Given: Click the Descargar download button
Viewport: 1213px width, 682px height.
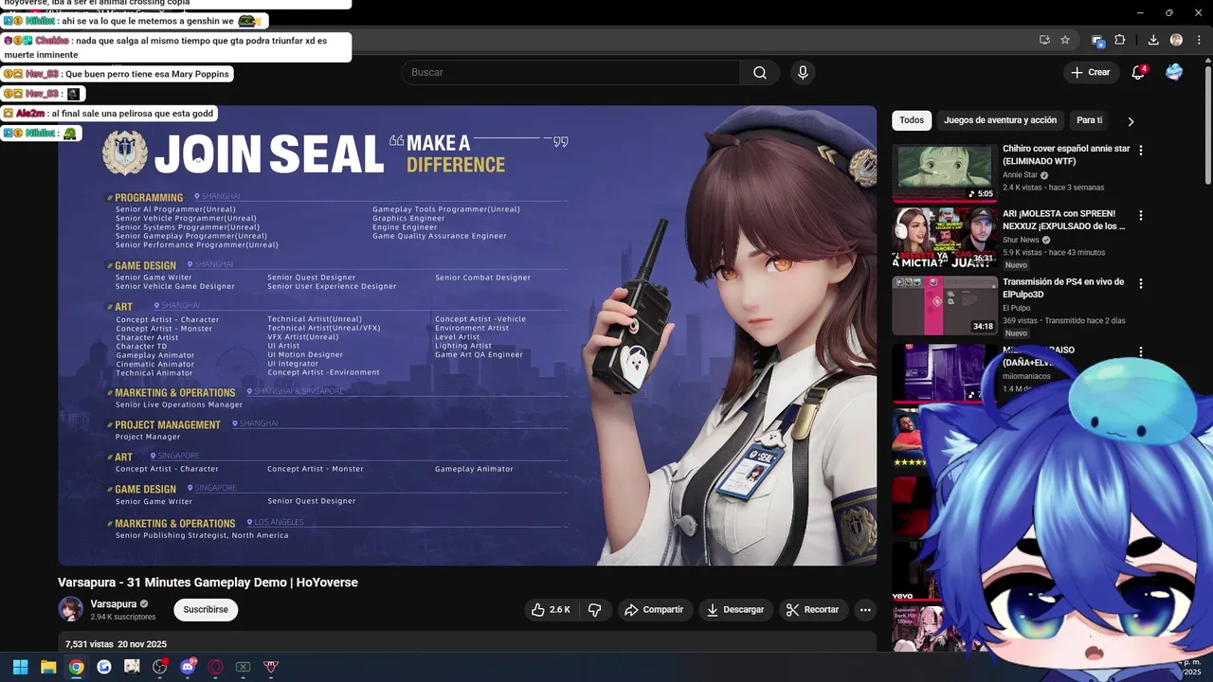Looking at the screenshot, I should click(x=735, y=610).
